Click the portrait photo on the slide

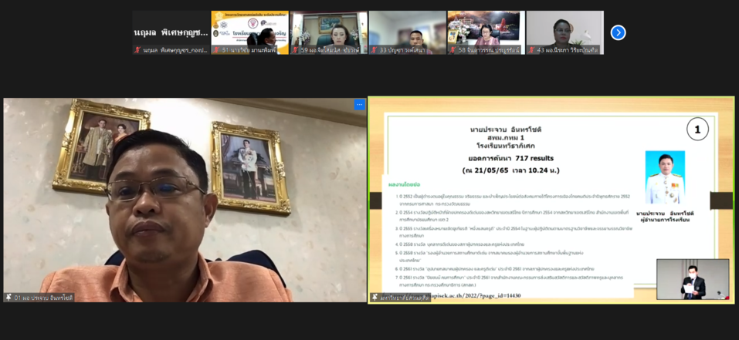665,177
